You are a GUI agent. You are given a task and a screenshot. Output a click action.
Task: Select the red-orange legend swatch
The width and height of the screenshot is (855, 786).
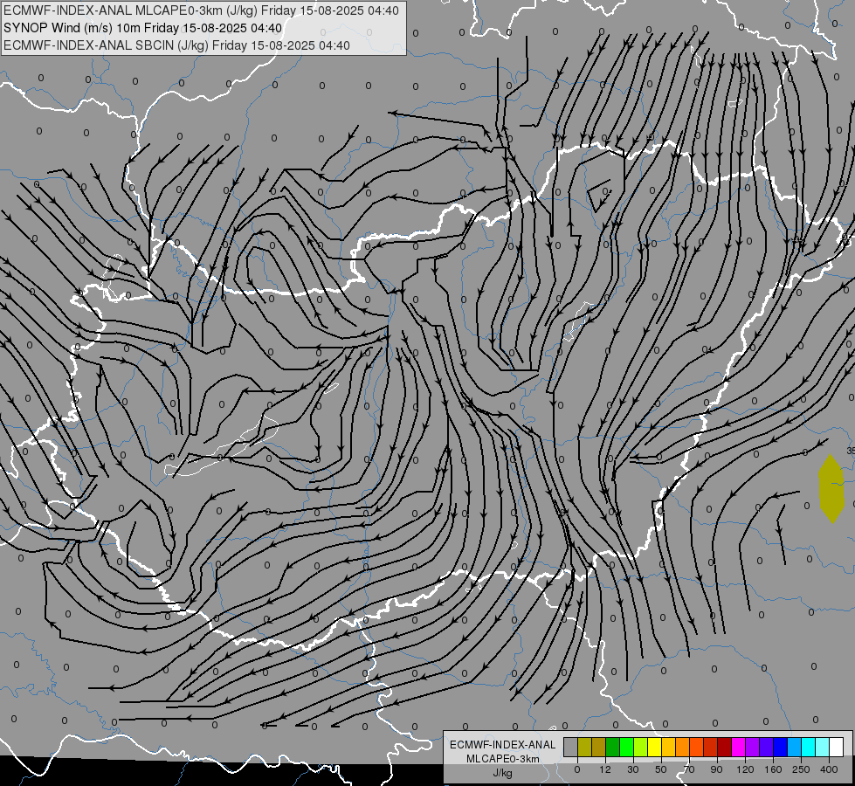tap(697, 747)
